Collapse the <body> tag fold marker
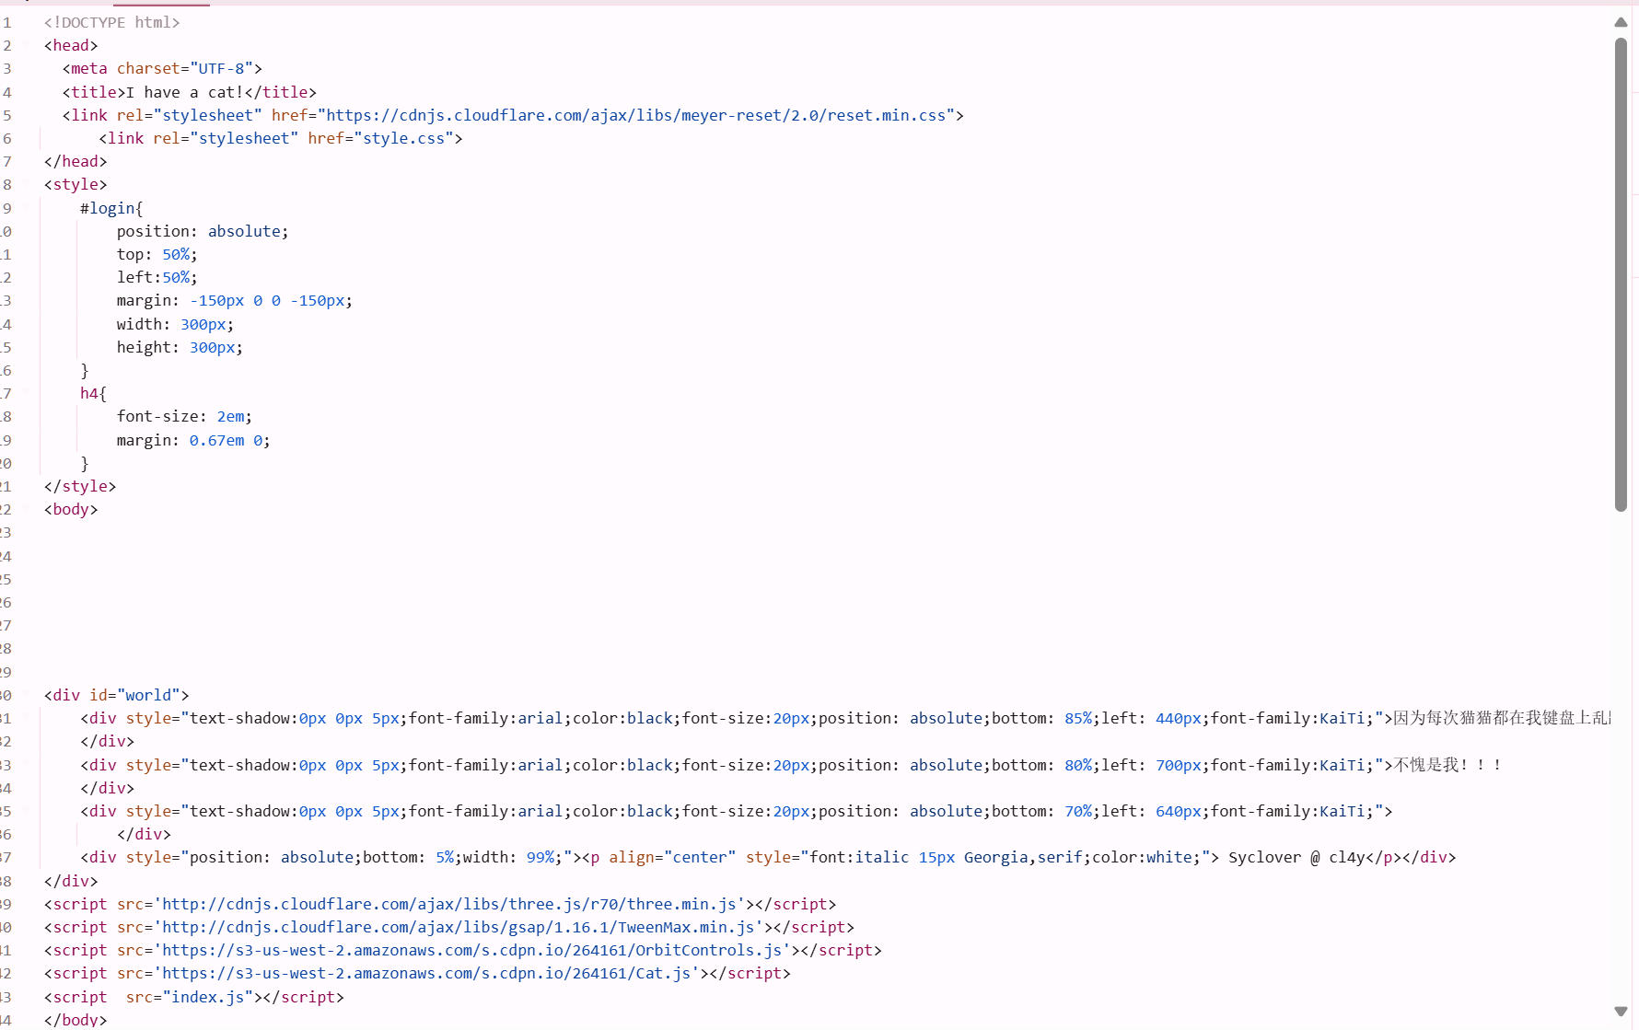The height and width of the screenshot is (1030, 1639). 26,509
